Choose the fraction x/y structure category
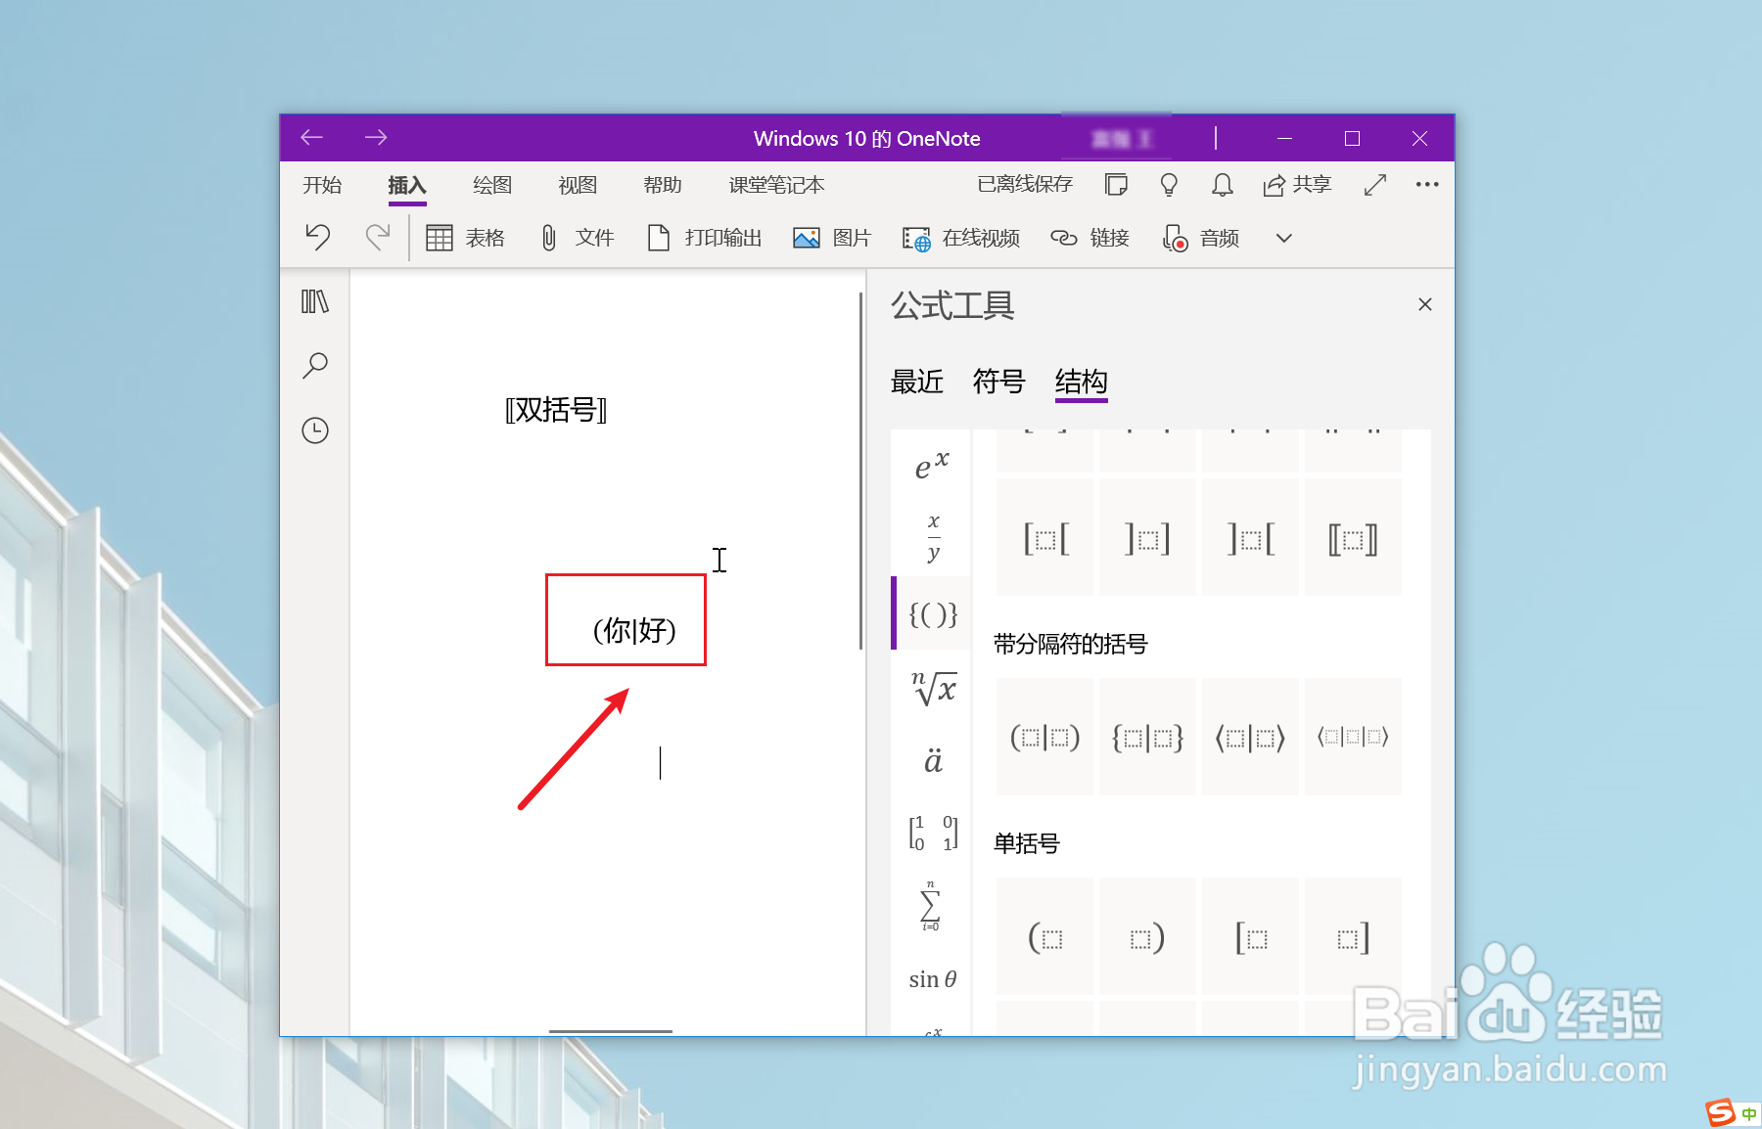The image size is (1762, 1129). coord(933,537)
